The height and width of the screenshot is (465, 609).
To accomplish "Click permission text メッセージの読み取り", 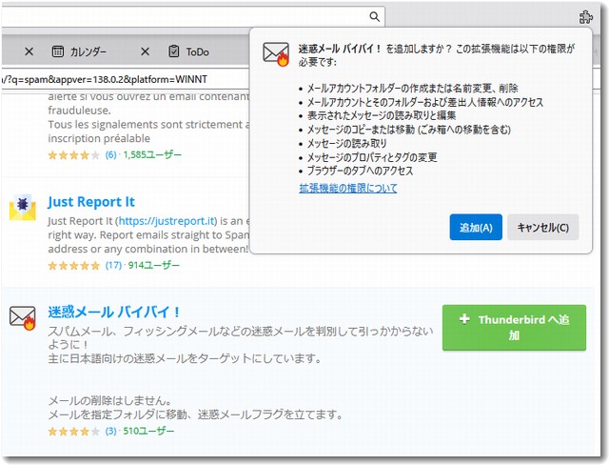I will point(346,144).
